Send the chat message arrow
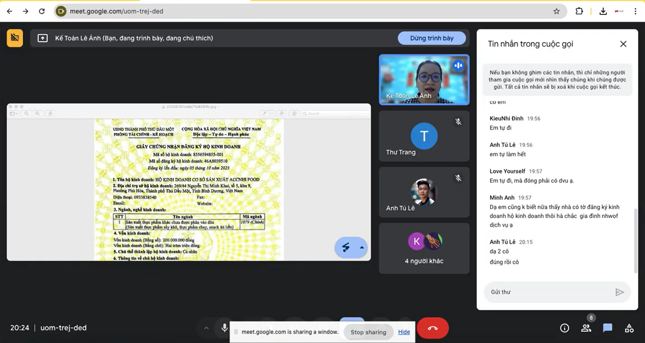This screenshot has width=645, height=343. point(620,292)
